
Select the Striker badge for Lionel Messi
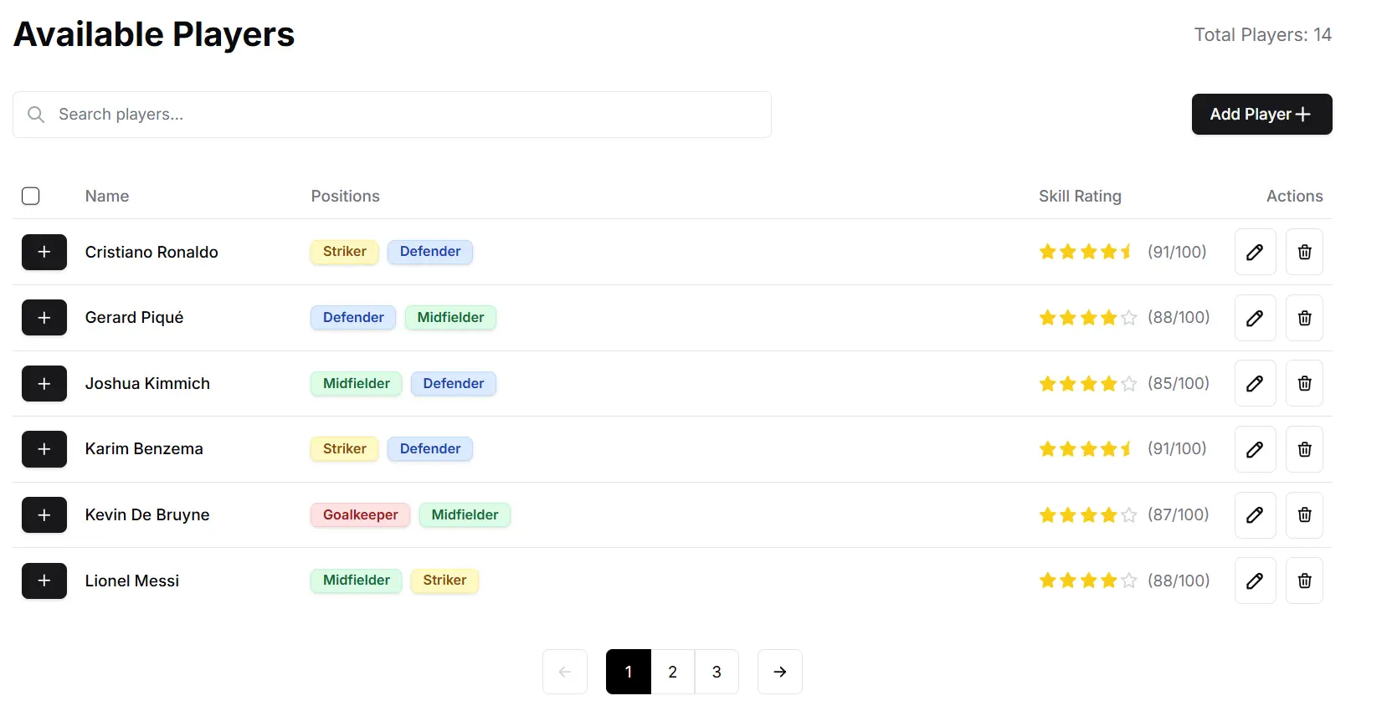(x=444, y=581)
